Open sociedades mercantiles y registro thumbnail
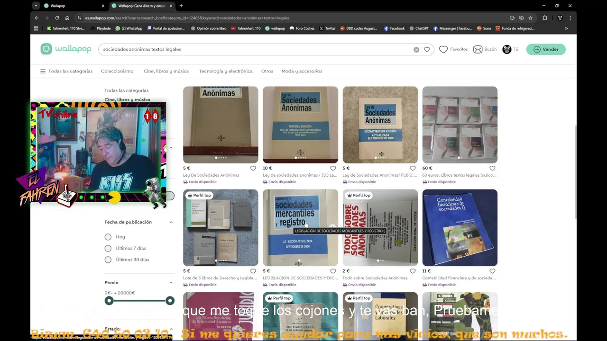The image size is (607, 341). [x=300, y=228]
